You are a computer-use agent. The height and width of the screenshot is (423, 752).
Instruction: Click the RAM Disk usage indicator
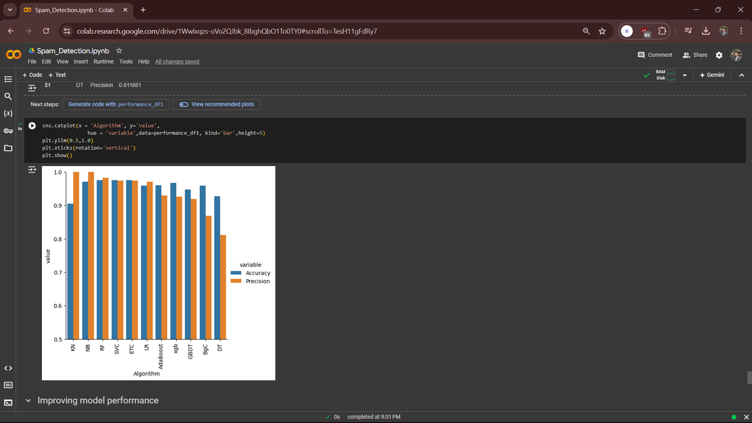(x=664, y=75)
